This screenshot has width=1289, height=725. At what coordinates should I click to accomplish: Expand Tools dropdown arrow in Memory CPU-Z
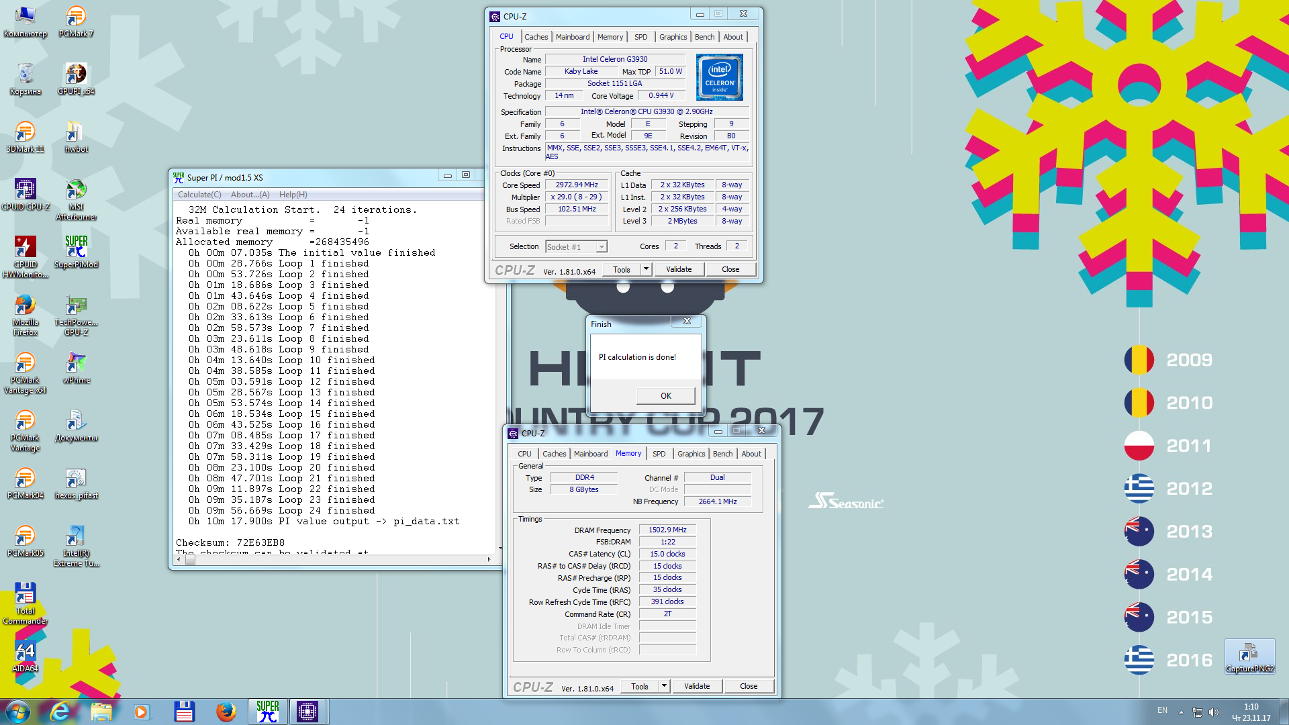click(664, 686)
